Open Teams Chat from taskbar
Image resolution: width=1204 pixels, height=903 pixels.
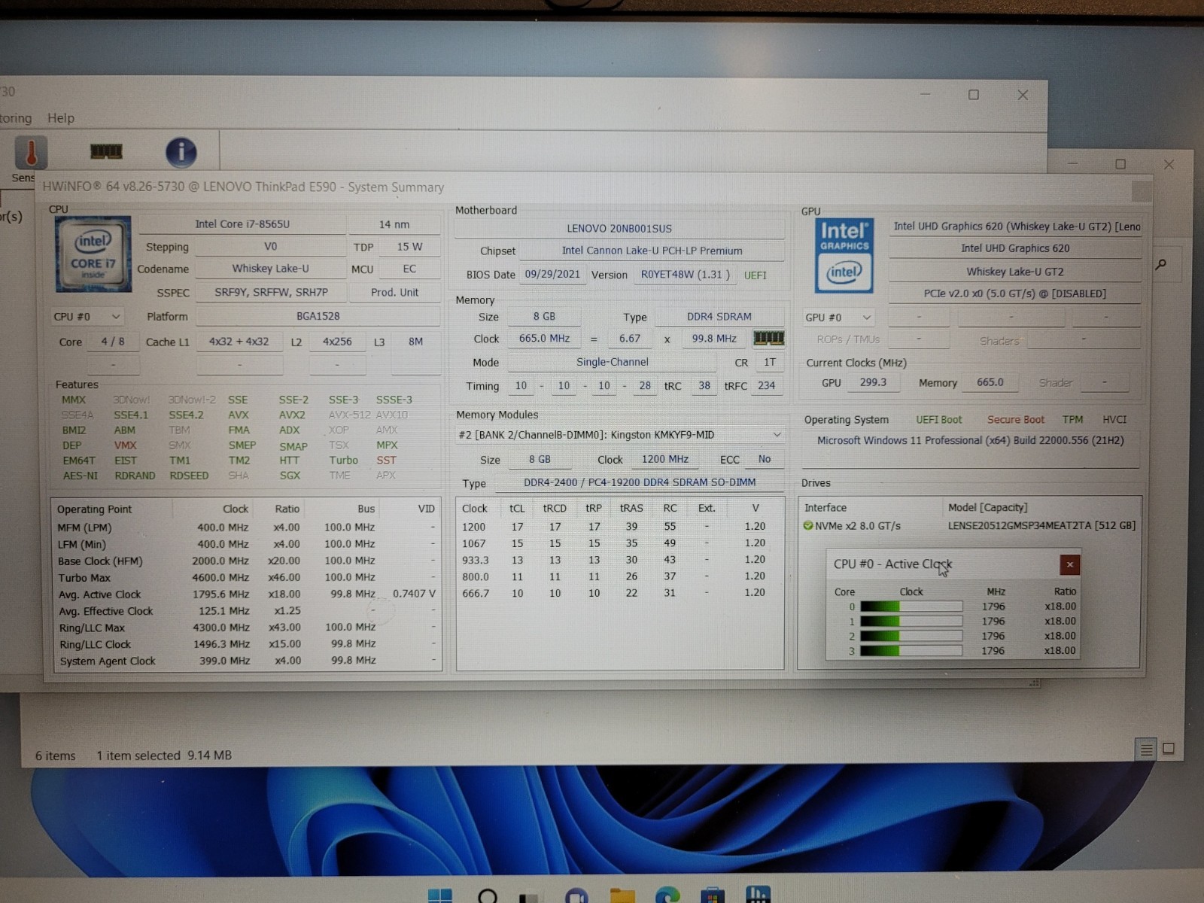577,895
